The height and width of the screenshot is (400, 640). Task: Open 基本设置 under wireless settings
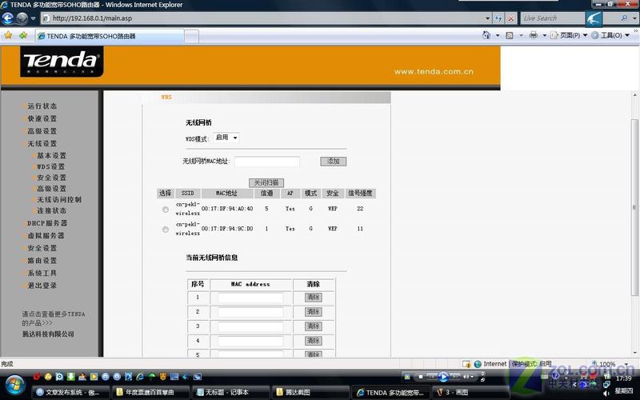pyautogui.click(x=51, y=155)
